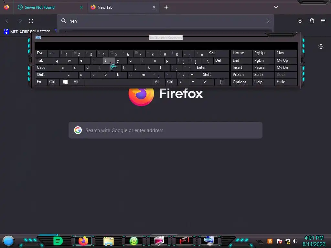The height and width of the screenshot is (248, 331).
Task: Toggle the Nav mode key on the keyboard
Action: 286,53
